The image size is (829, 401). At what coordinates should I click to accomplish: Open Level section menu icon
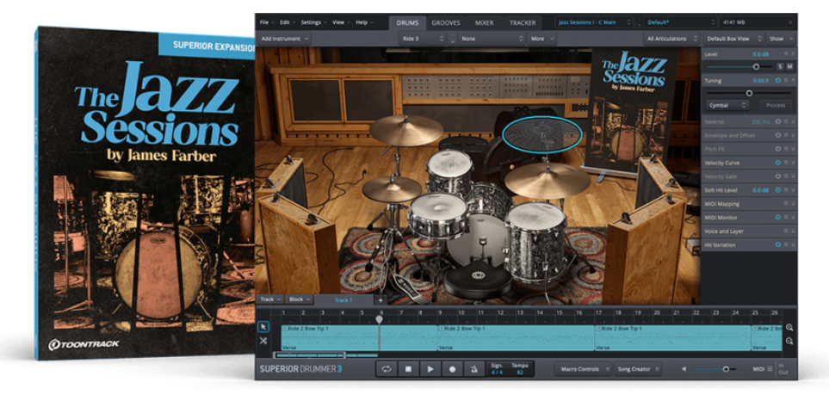pos(786,54)
